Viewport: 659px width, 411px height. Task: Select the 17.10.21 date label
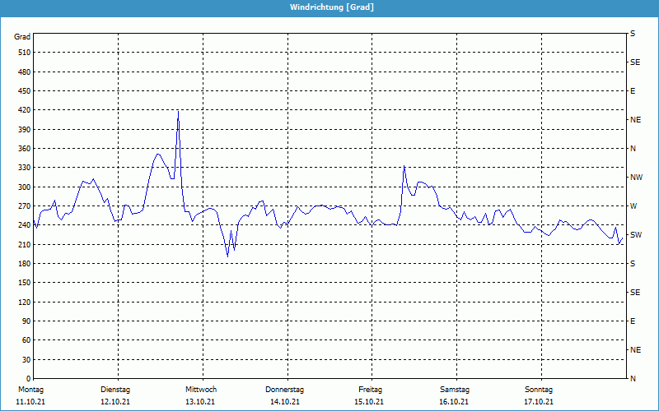coord(539,402)
